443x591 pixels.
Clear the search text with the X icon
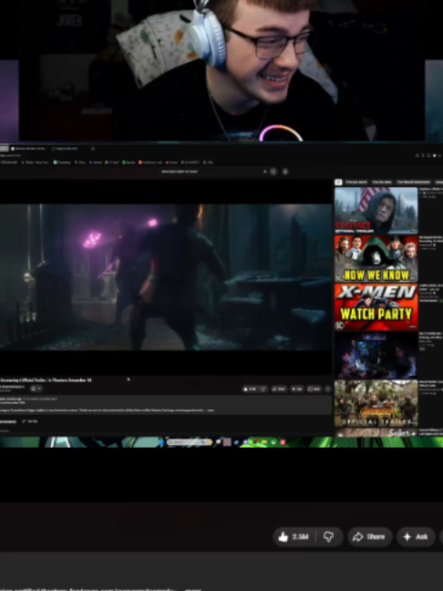265,171
